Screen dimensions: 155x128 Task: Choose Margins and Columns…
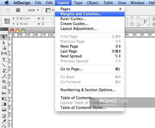coord(90,14)
